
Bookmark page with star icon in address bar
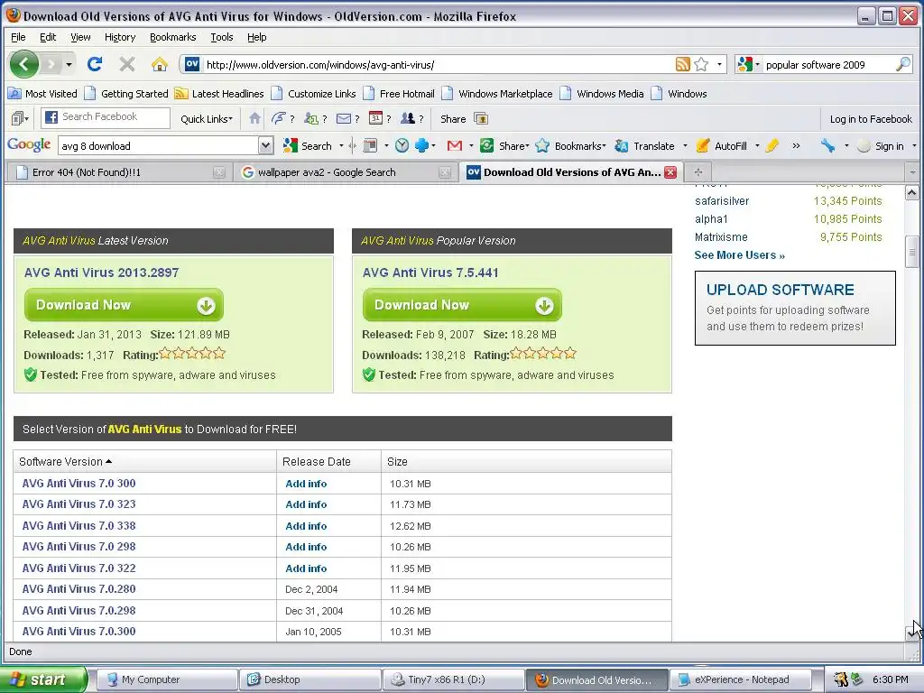tap(701, 64)
